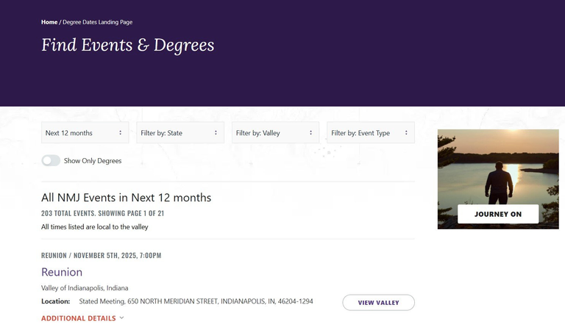Open the Filter by: Event Type dropdown
The image size is (565, 330).
[x=371, y=133]
